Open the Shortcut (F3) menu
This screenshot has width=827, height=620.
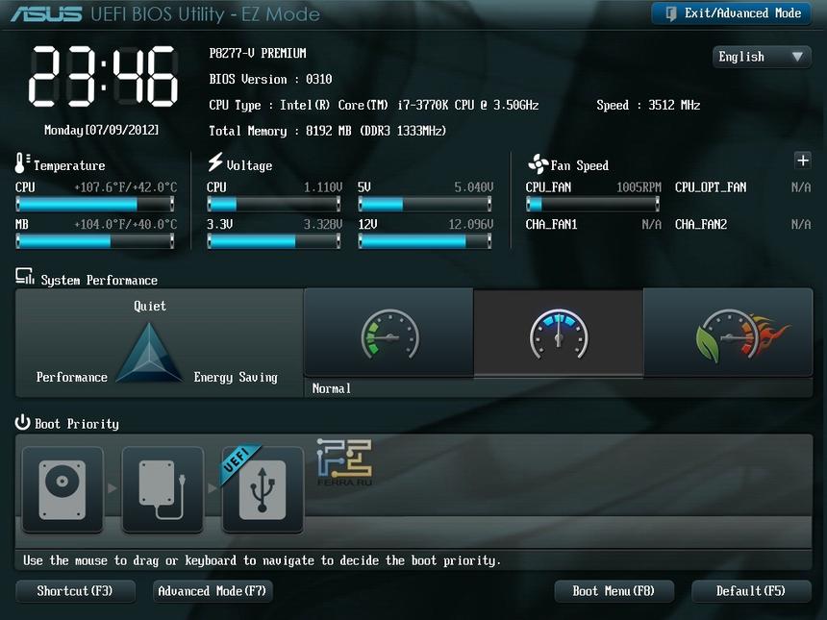click(75, 591)
